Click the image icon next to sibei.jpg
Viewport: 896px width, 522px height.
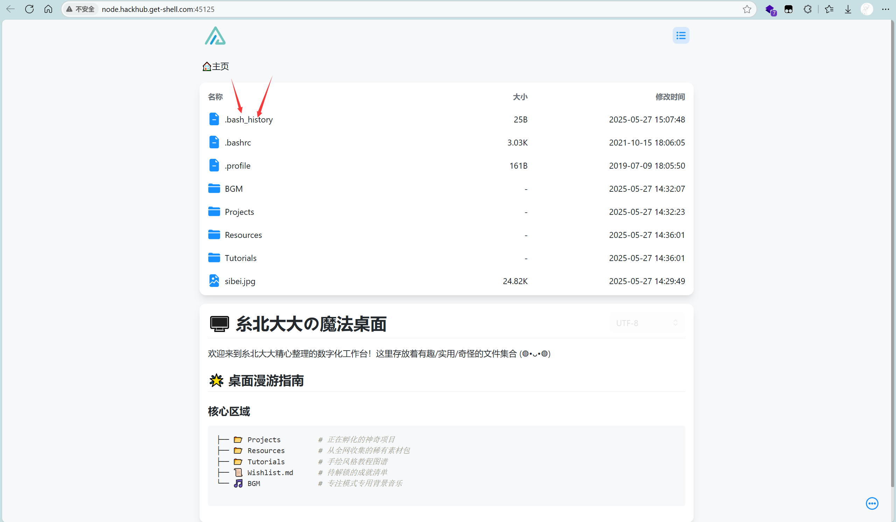click(x=214, y=281)
